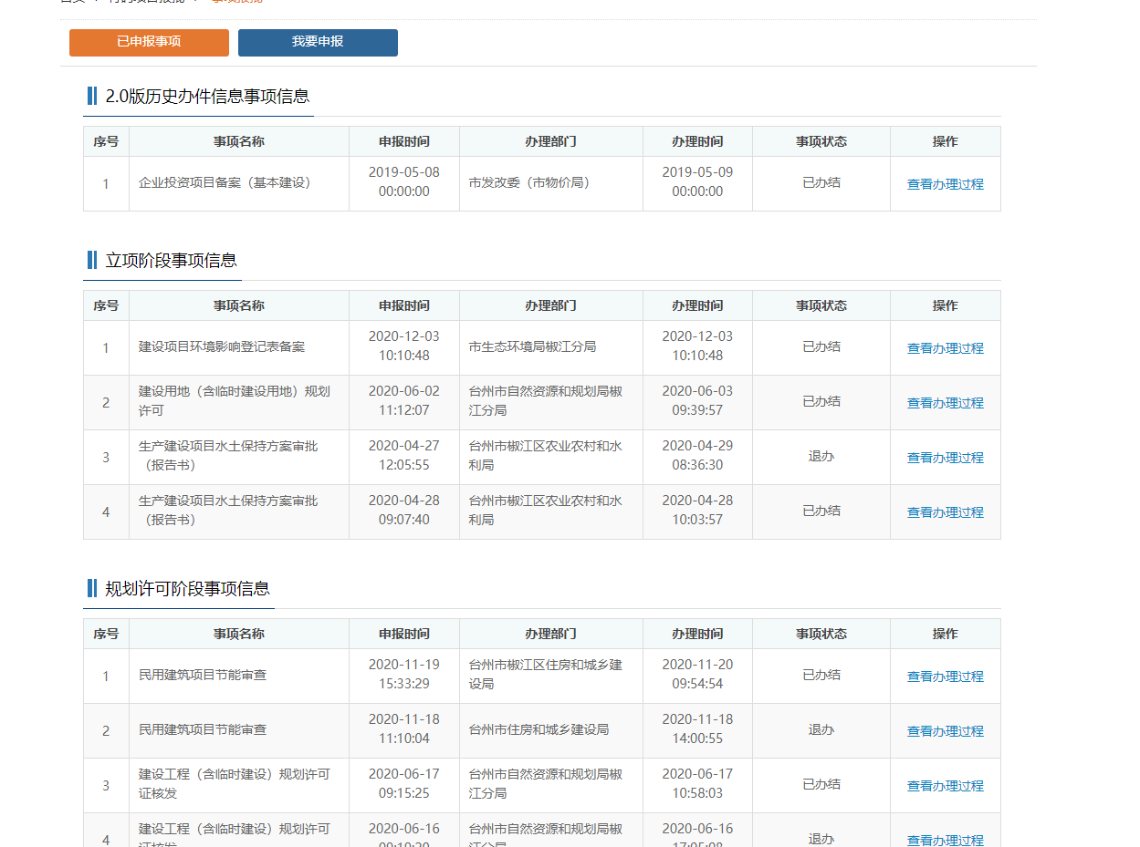The height and width of the screenshot is (847, 1140).
Task: Click time 2020-12-03 10:10:48 in 申报时间 column
Action: coord(404,346)
